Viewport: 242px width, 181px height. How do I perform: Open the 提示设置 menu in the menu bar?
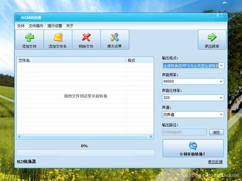point(55,26)
